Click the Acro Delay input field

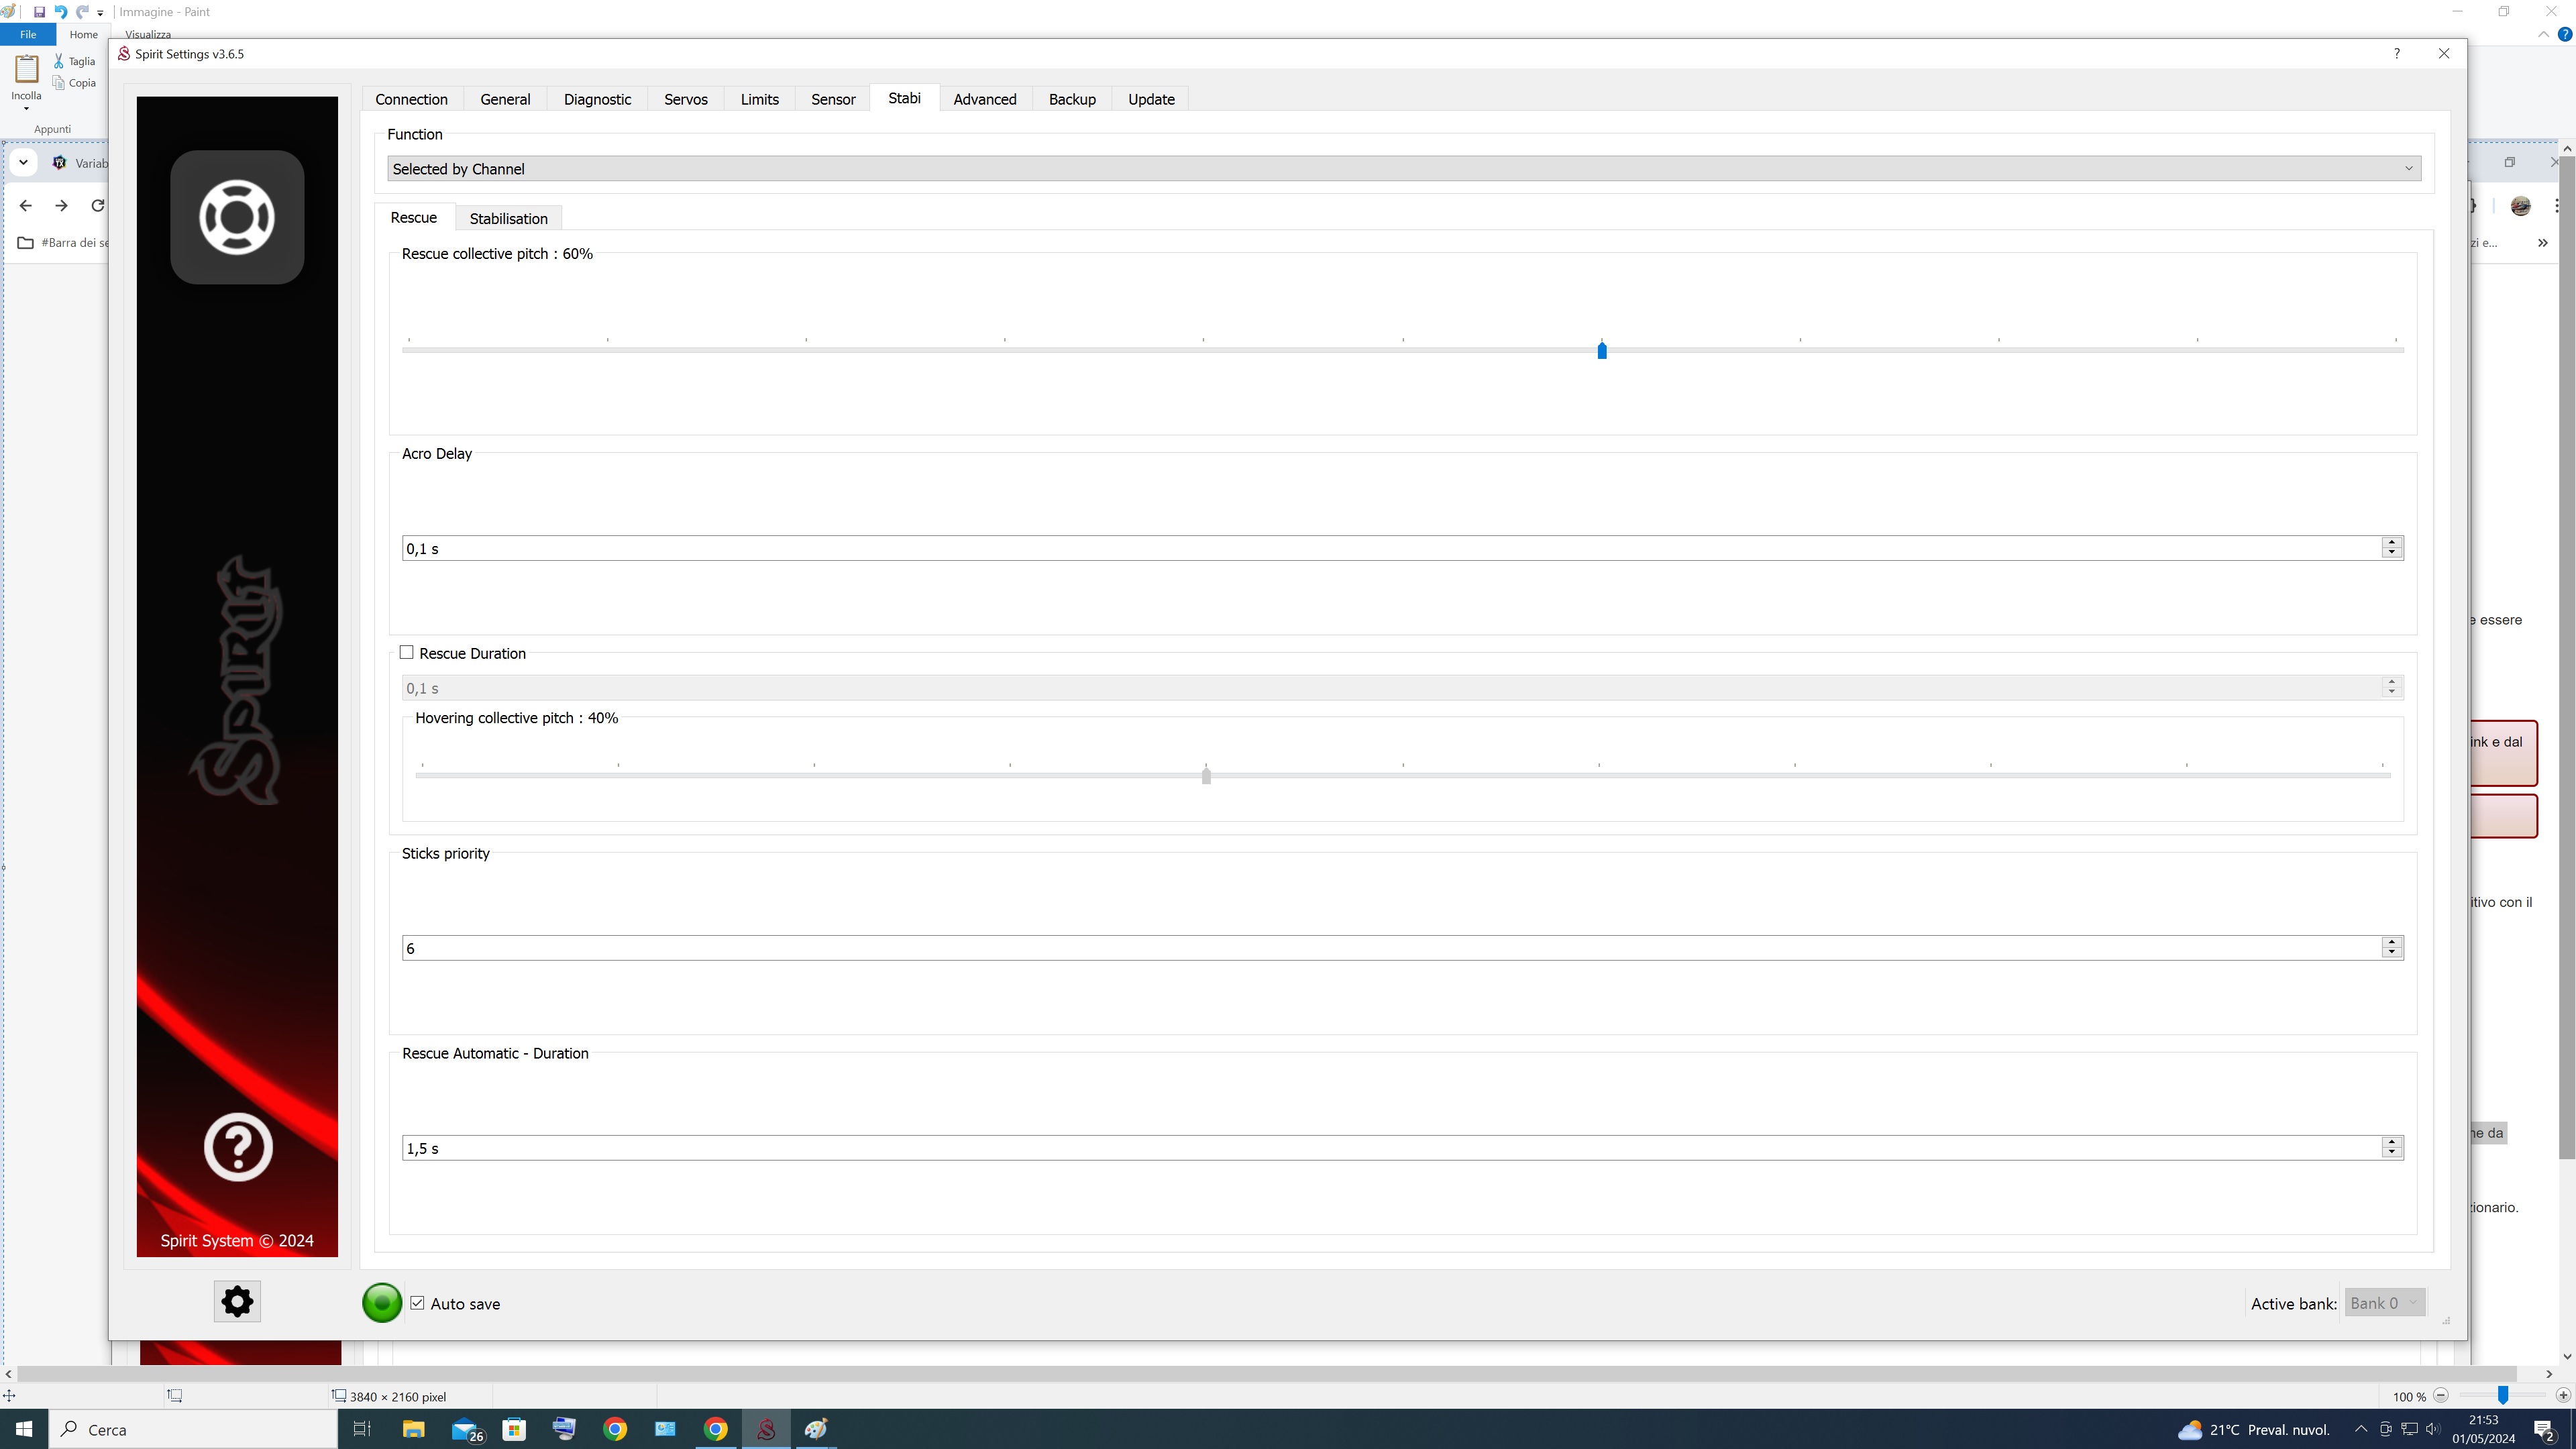tap(1390, 548)
